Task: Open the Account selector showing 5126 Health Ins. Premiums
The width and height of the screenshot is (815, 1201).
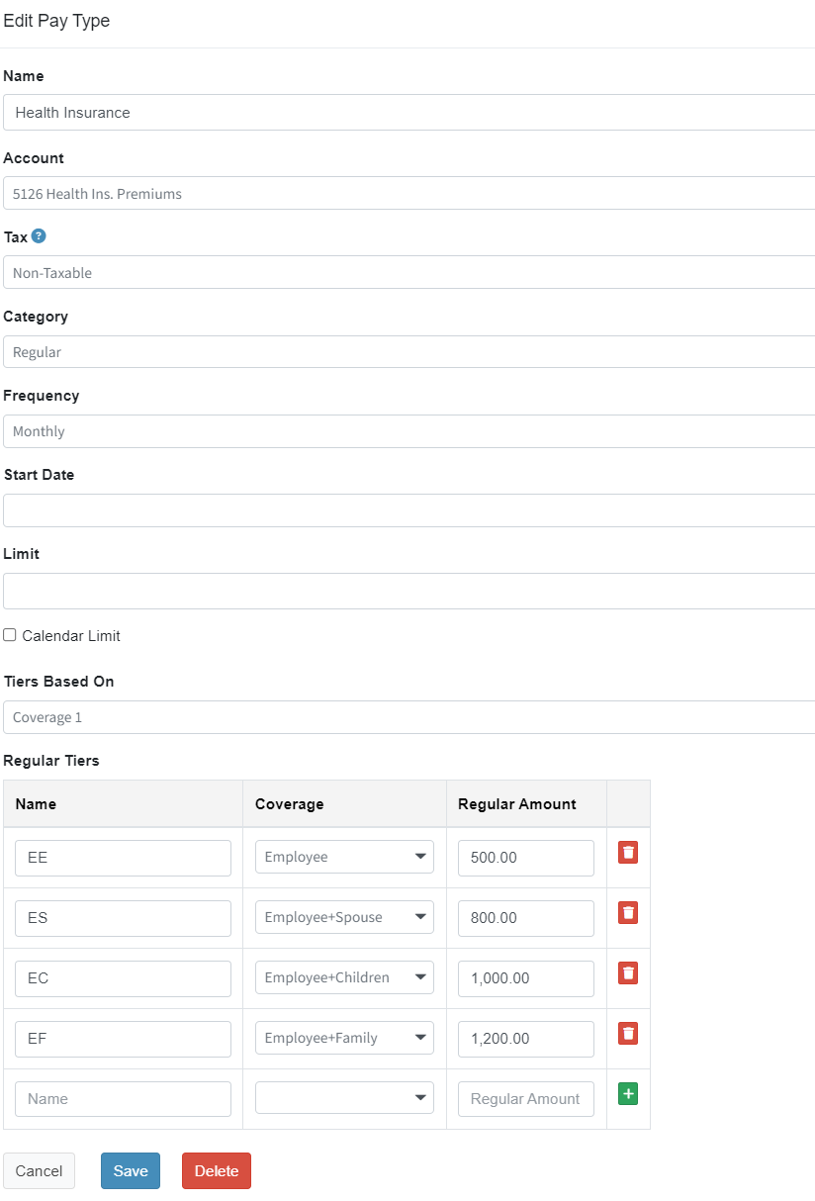Action: point(409,193)
